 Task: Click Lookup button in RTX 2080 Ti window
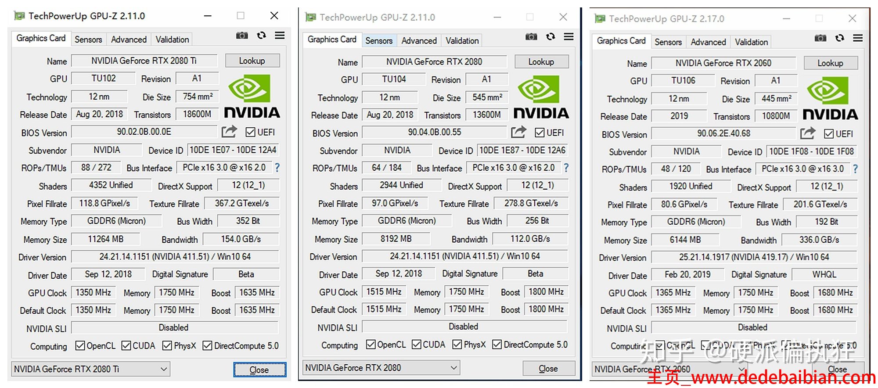pos(252,61)
